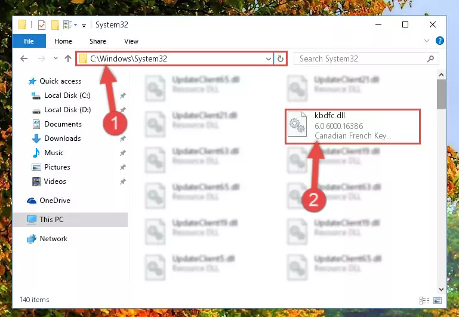Refresh the System32 folder view
The image size is (459, 317).
point(281,59)
